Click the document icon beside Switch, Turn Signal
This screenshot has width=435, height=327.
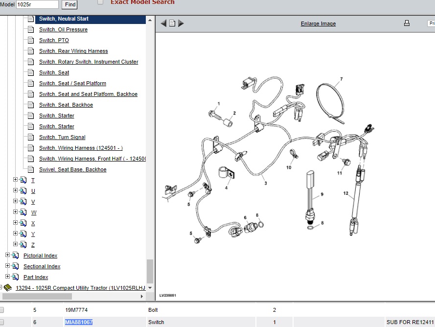(31, 137)
